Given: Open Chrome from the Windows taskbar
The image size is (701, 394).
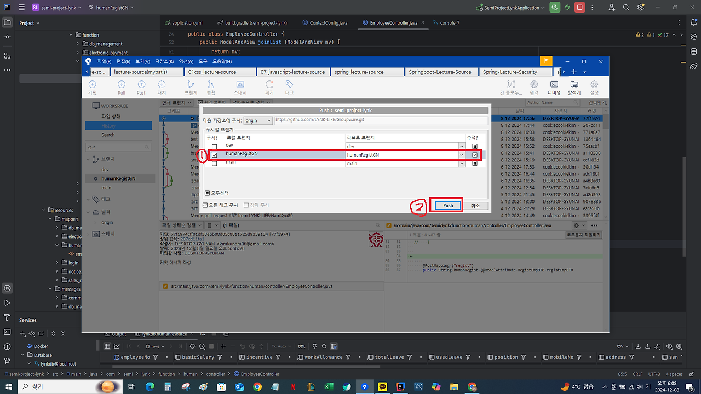Looking at the screenshot, I should pos(257,386).
